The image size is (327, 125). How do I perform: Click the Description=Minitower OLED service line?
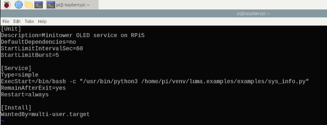[73, 35]
